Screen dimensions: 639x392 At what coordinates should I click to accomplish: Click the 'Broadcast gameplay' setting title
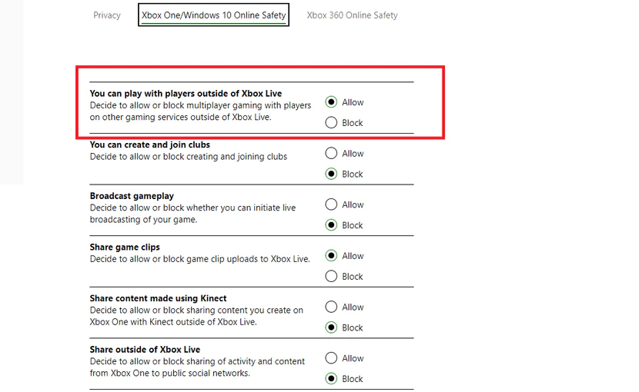click(x=132, y=196)
